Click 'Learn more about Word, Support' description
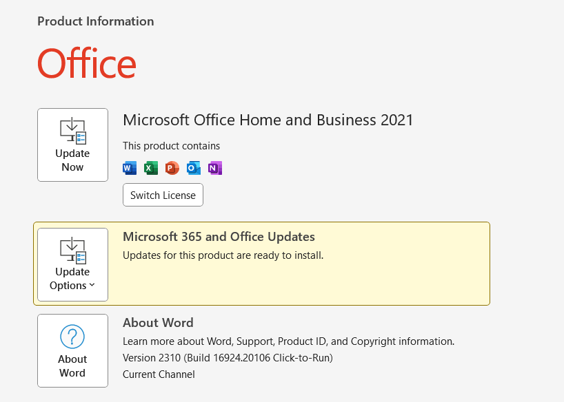The height and width of the screenshot is (402, 564). [288, 341]
